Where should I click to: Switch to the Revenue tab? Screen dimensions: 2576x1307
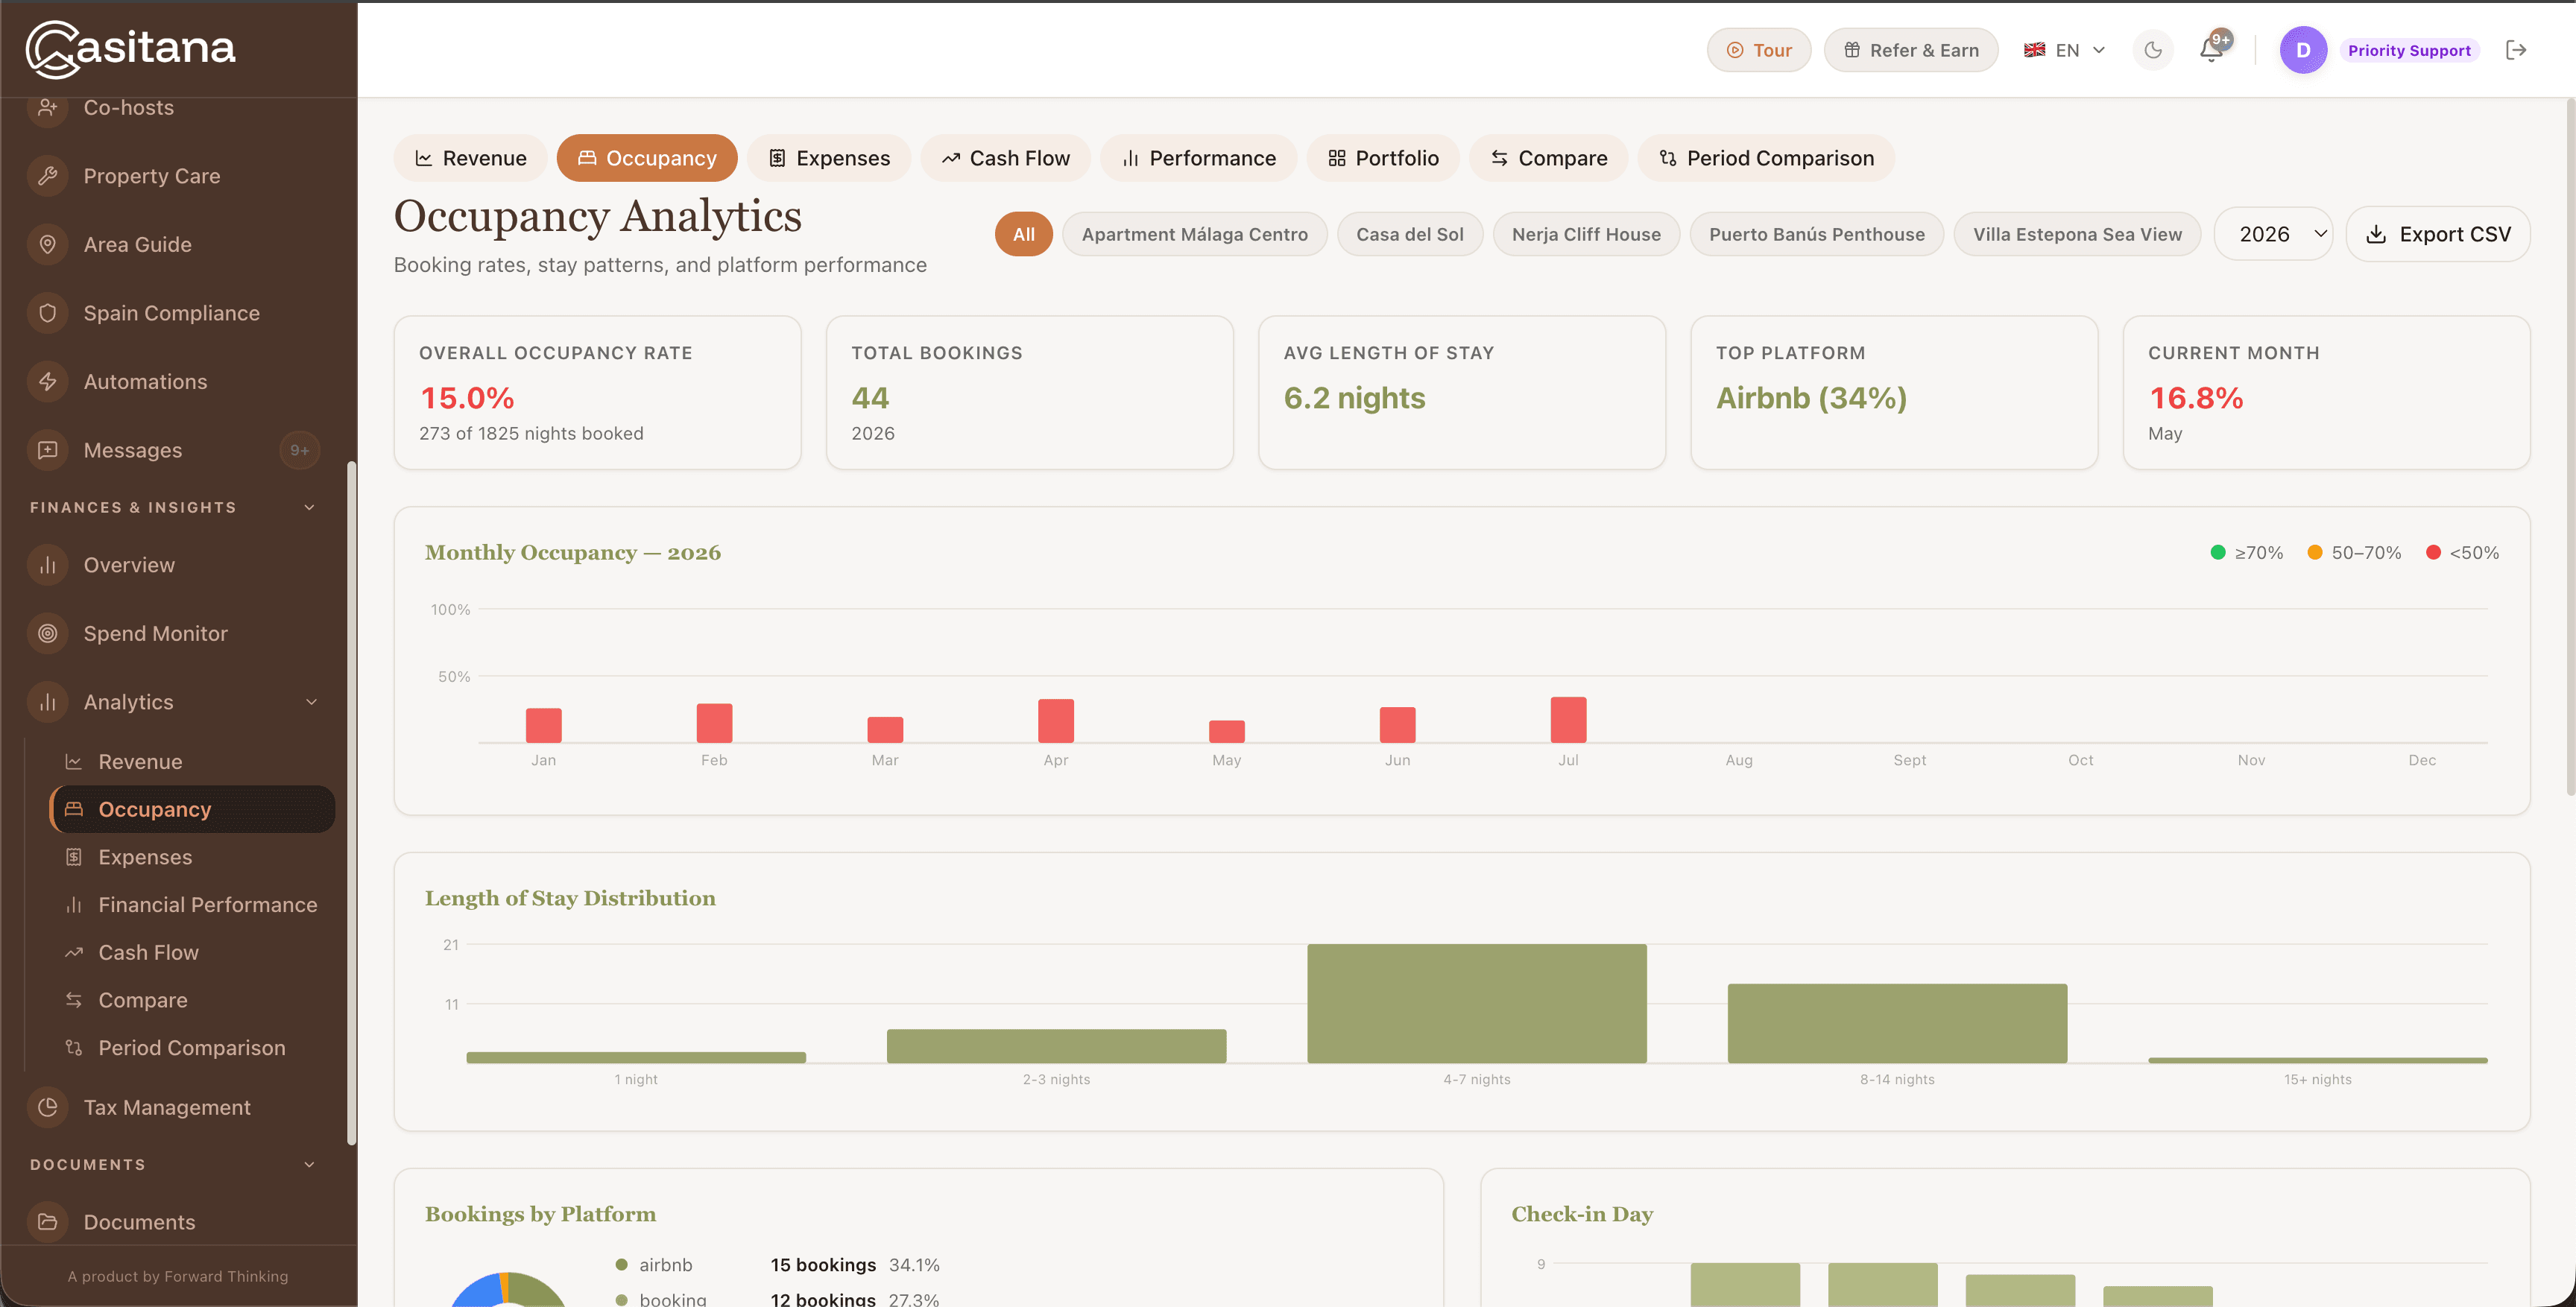(x=470, y=158)
